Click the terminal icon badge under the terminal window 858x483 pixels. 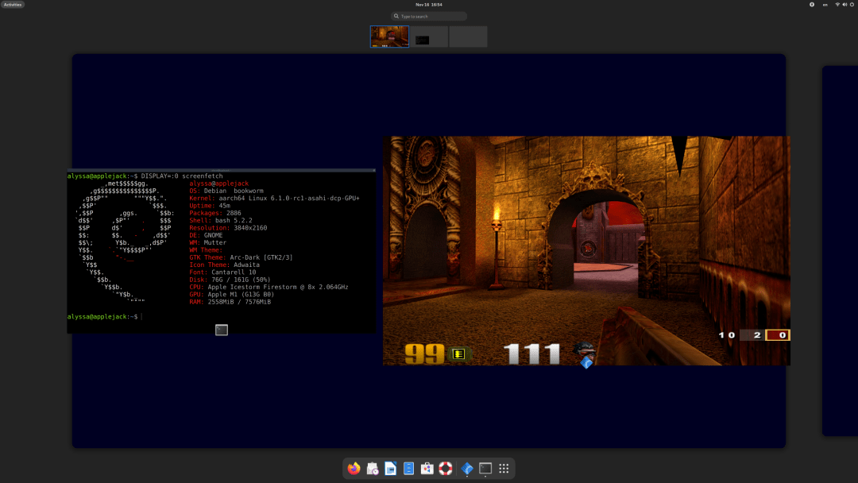[x=222, y=330]
